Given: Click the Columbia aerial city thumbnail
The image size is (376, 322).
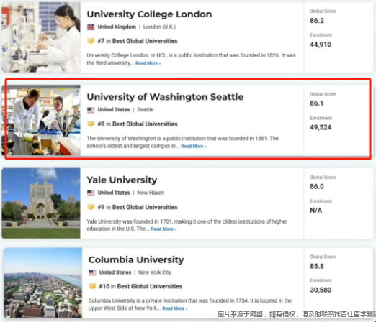Looking at the screenshot, I should [x=43, y=282].
